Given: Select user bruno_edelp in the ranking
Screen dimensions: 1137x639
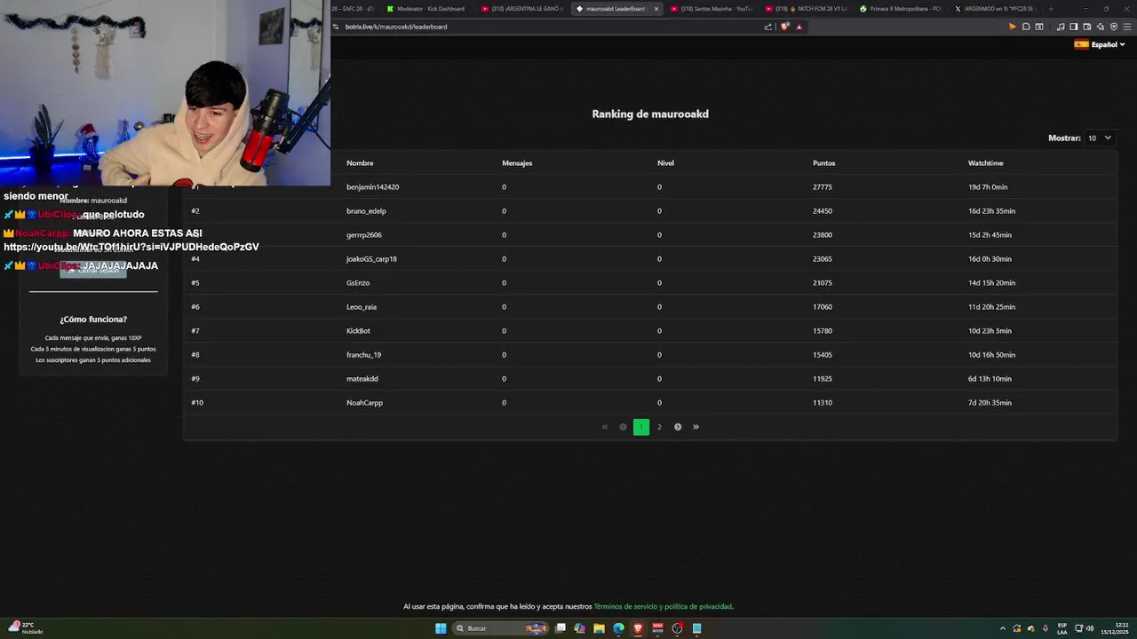Looking at the screenshot, I should click(366, 211).
